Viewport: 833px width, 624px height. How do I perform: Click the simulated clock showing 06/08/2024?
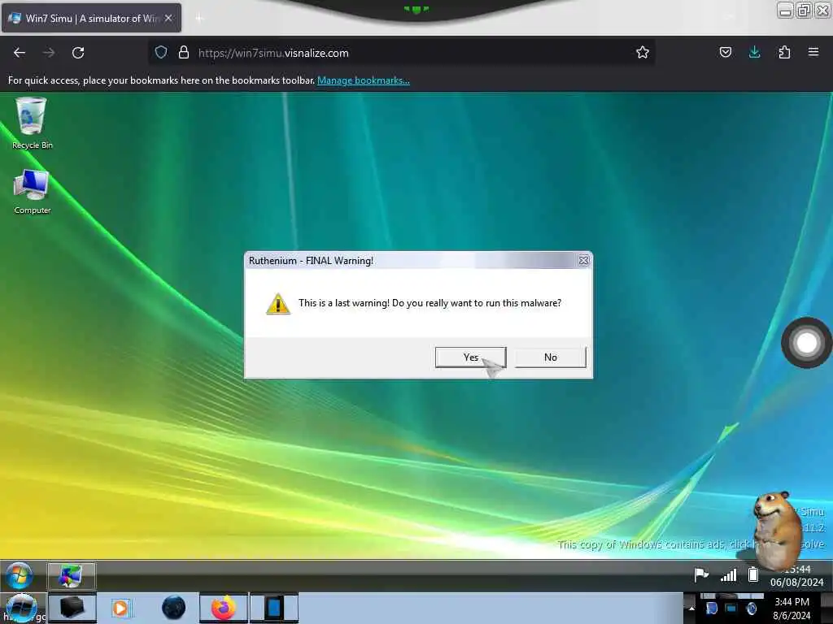click(x=797, y=576)
